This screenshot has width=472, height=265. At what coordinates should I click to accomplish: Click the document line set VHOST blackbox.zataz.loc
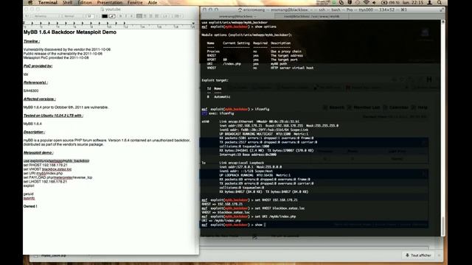47,169
